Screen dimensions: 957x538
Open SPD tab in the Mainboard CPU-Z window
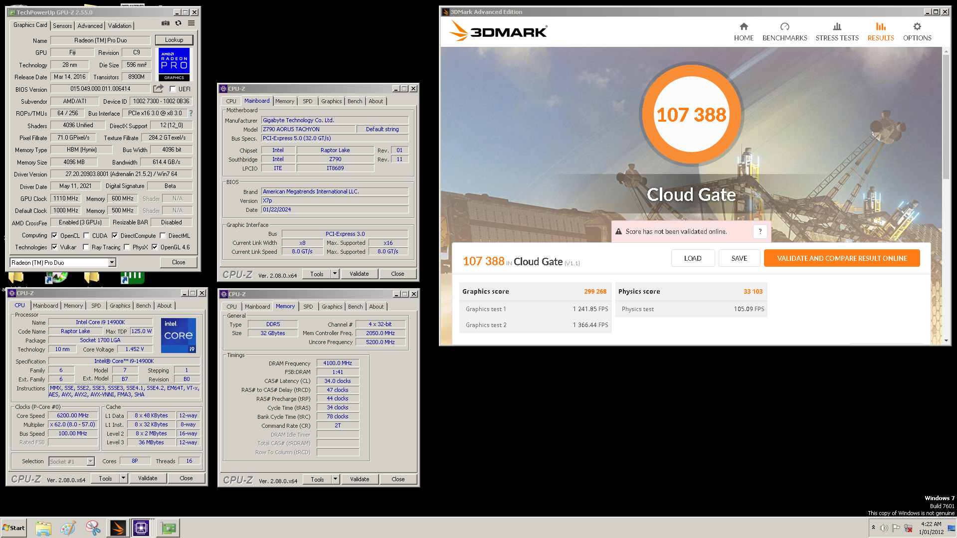(308, 101)
